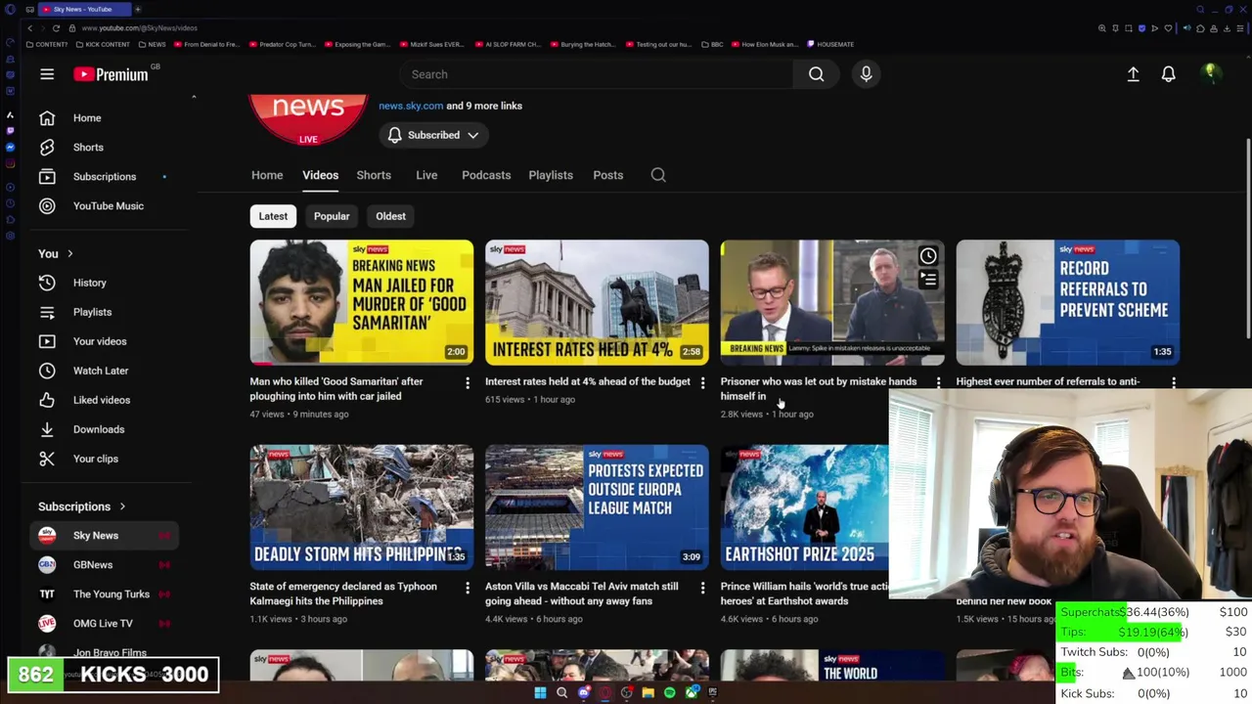
Task: Open the Posts tab
Action: point(607,175)
